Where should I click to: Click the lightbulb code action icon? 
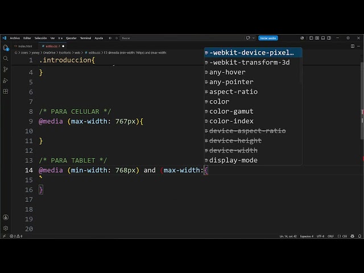pyautogui.click(x=40, y=177)
